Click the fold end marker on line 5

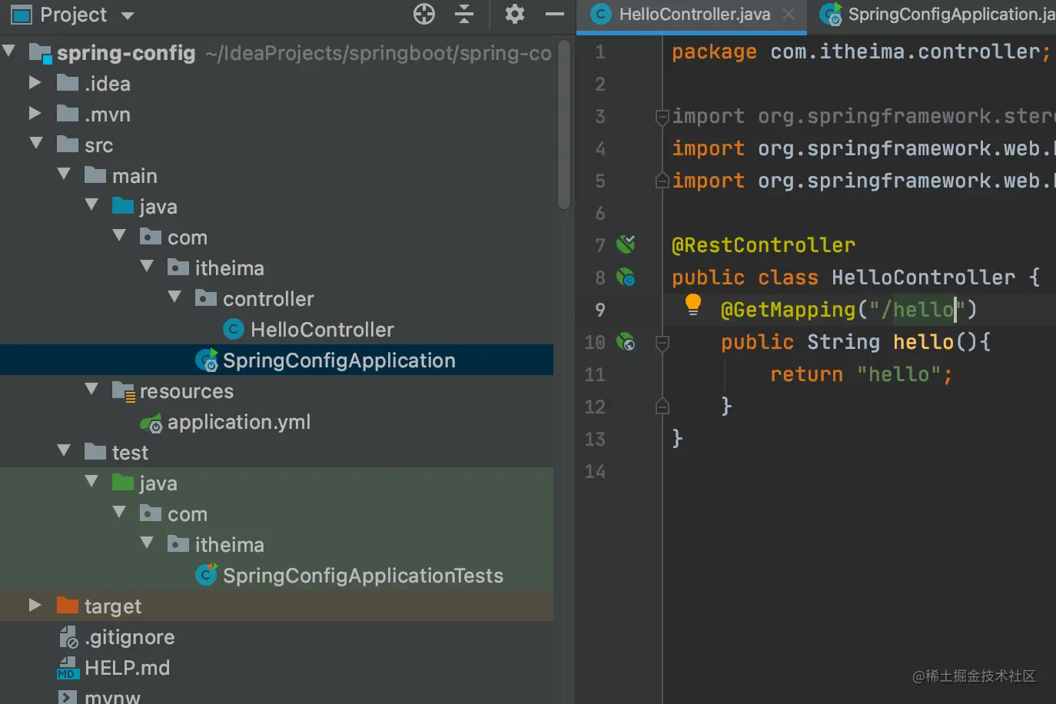pos(662,181)
